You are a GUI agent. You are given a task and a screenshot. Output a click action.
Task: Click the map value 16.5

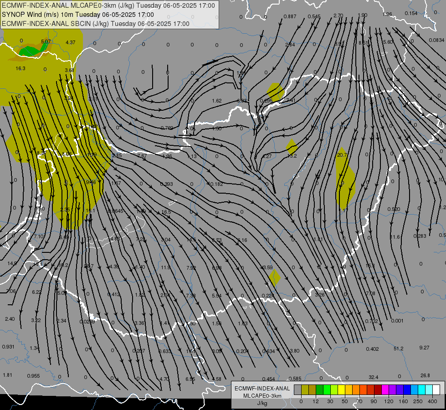pos(166,212)
